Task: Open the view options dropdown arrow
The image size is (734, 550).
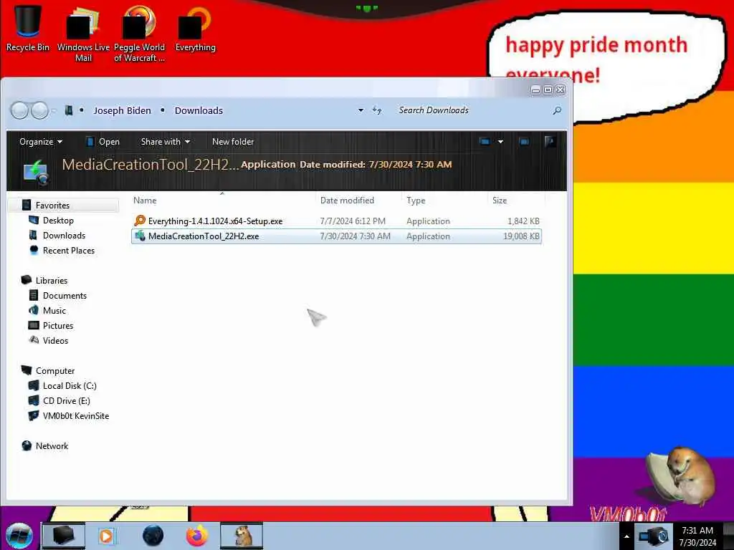Action: tap(500, 141)
